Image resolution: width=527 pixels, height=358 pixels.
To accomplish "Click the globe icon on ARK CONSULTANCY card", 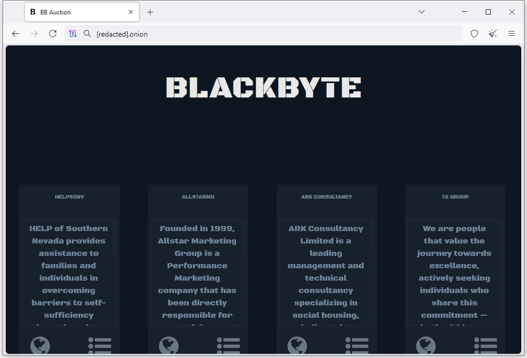I will (298, 345).
